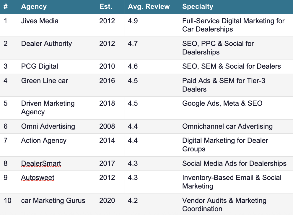Select the Google Ads, Meta & SEO cell
This screenshot has width=293, height=215.
pos(222,103)
